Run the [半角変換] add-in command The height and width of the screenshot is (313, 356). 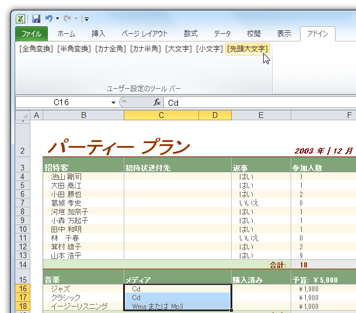(74, 49)
